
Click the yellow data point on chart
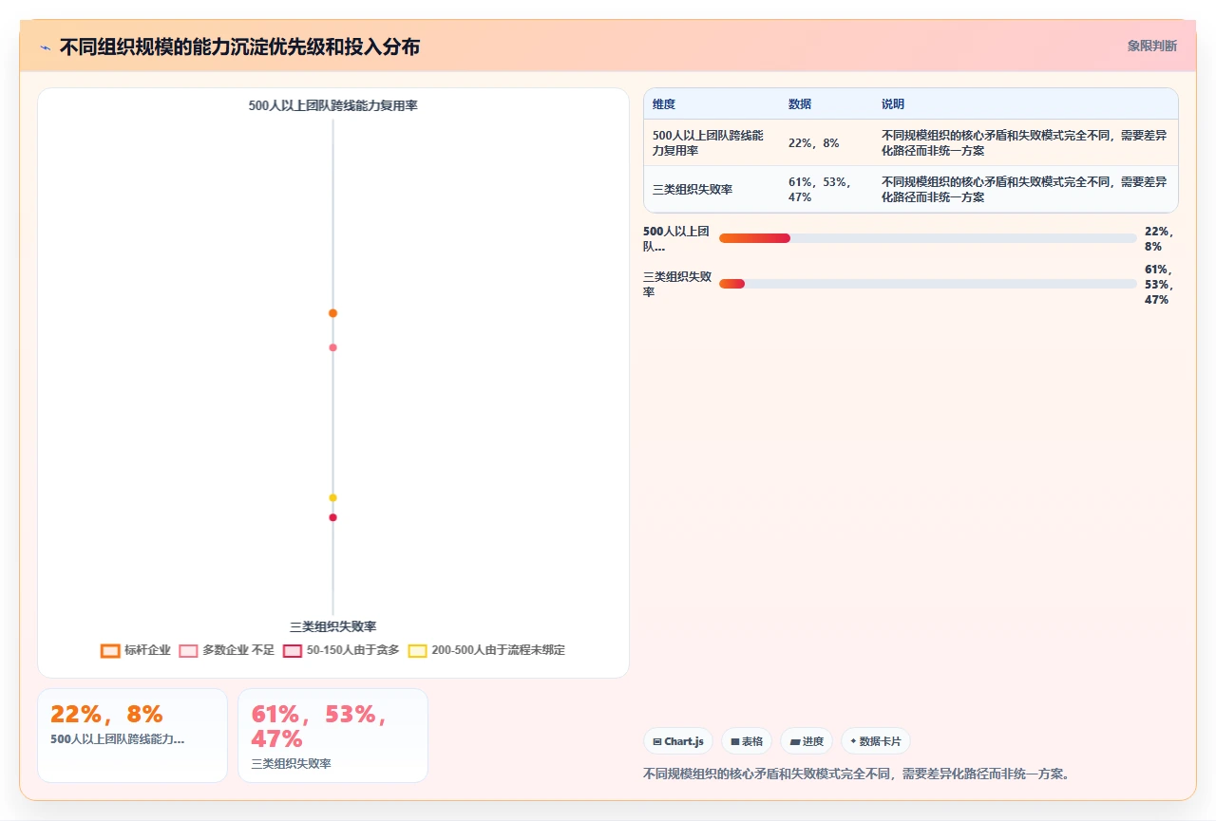click(332, 497)
